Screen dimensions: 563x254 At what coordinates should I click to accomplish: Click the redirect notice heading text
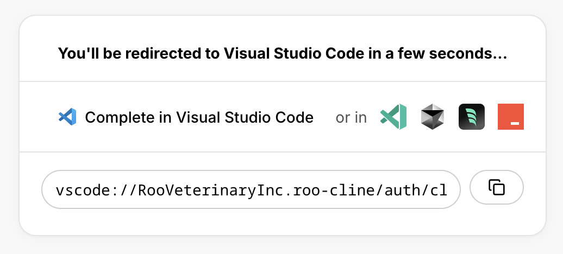point(282,54)
